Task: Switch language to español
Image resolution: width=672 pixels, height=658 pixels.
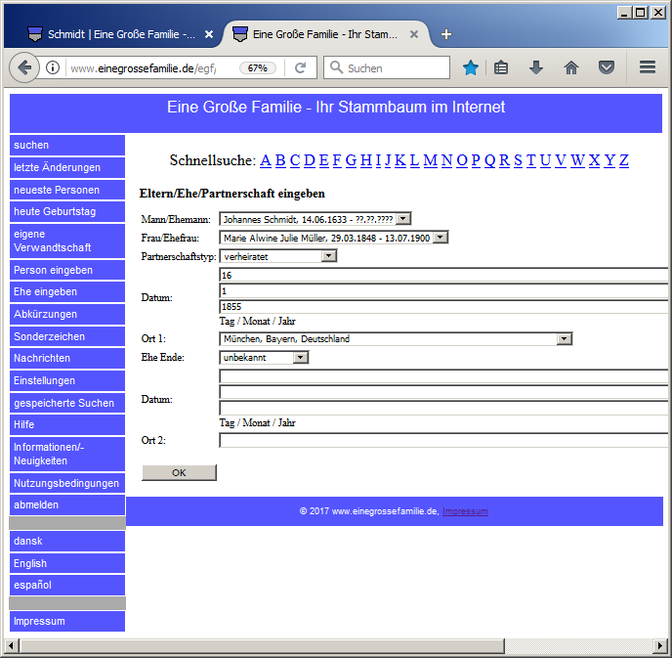Action: point(67,585)
